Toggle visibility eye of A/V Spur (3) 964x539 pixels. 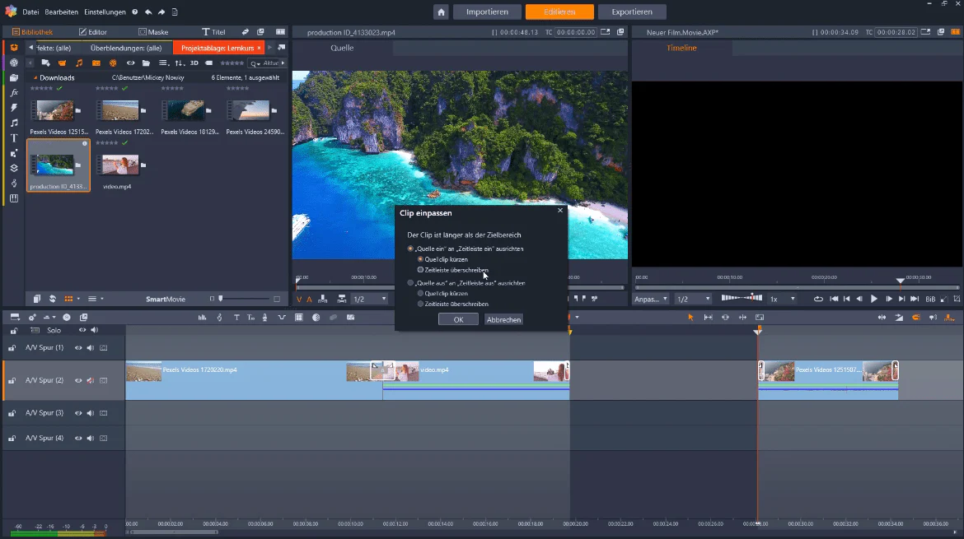78,413
